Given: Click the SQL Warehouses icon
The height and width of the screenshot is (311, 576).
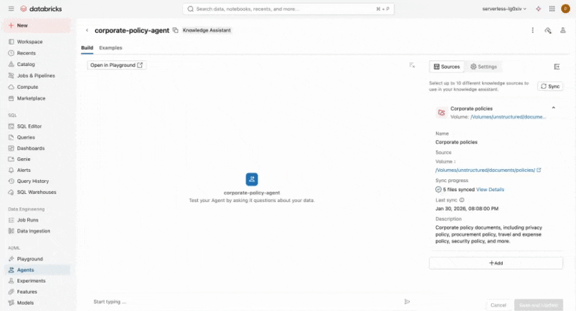Looking at the screenshot, I should click(11, 192).
